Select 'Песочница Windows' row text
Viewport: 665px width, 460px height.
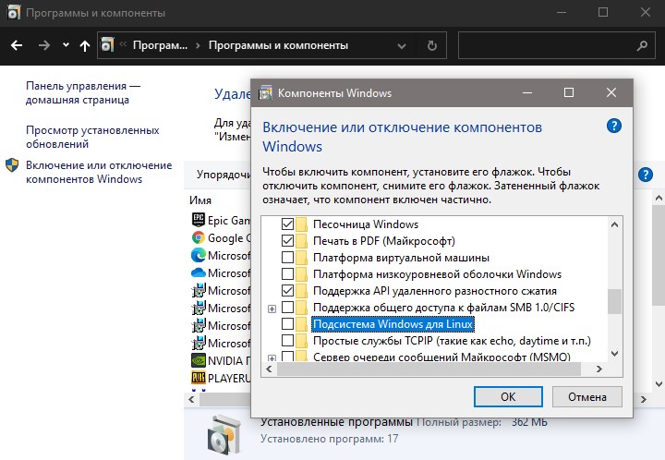(366, 224)
